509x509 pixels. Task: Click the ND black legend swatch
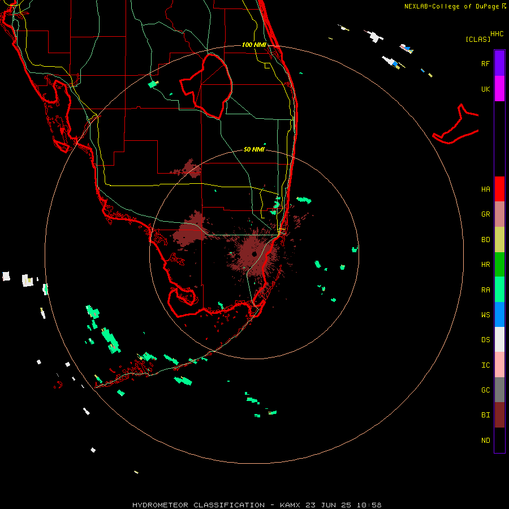pos(499,440)
